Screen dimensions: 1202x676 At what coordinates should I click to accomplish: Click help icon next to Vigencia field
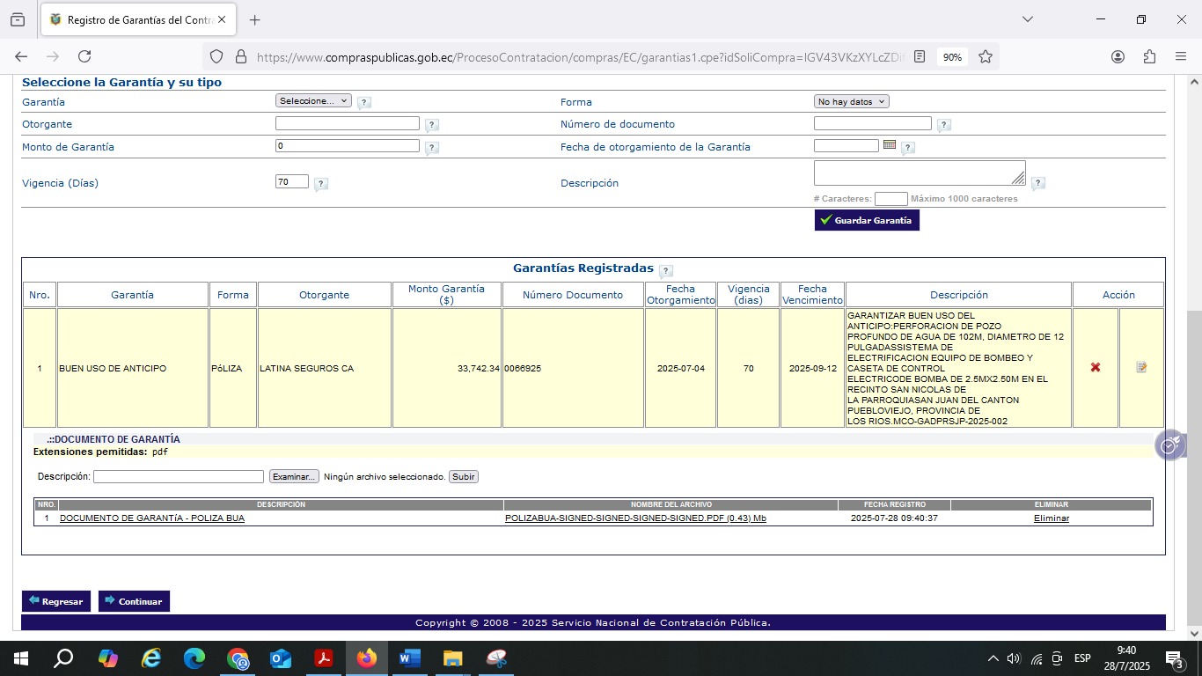321,184
